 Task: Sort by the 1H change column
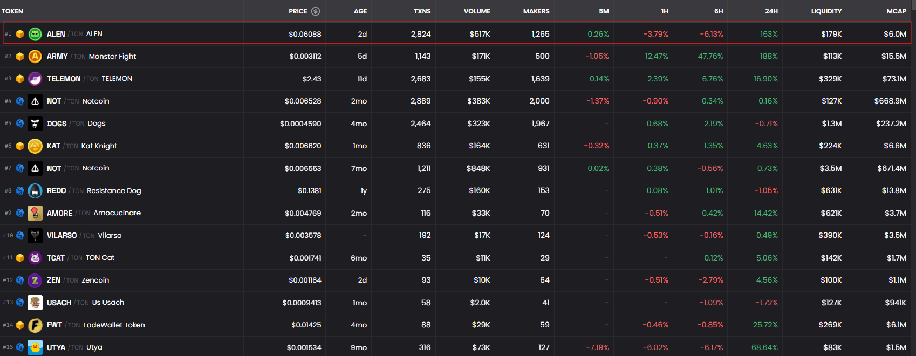665,11
